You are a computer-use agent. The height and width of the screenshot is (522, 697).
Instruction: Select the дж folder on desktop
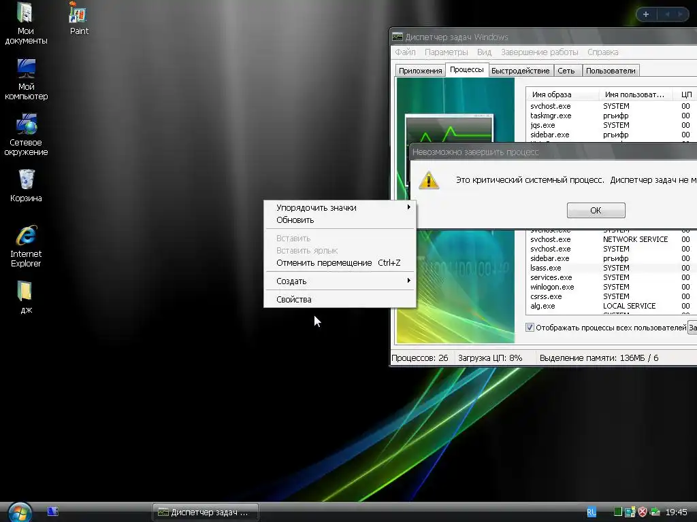(26, 297)
